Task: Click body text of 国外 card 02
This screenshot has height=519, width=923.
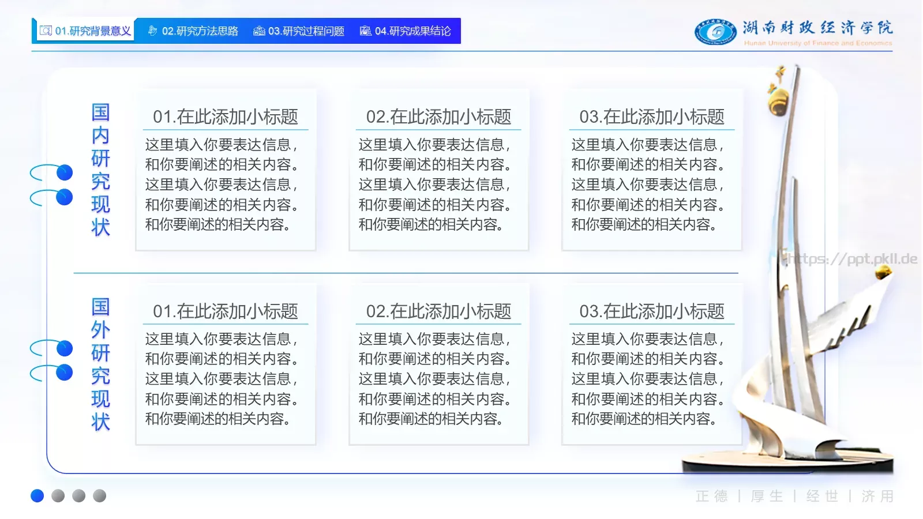Action: [x=435, y=379]
